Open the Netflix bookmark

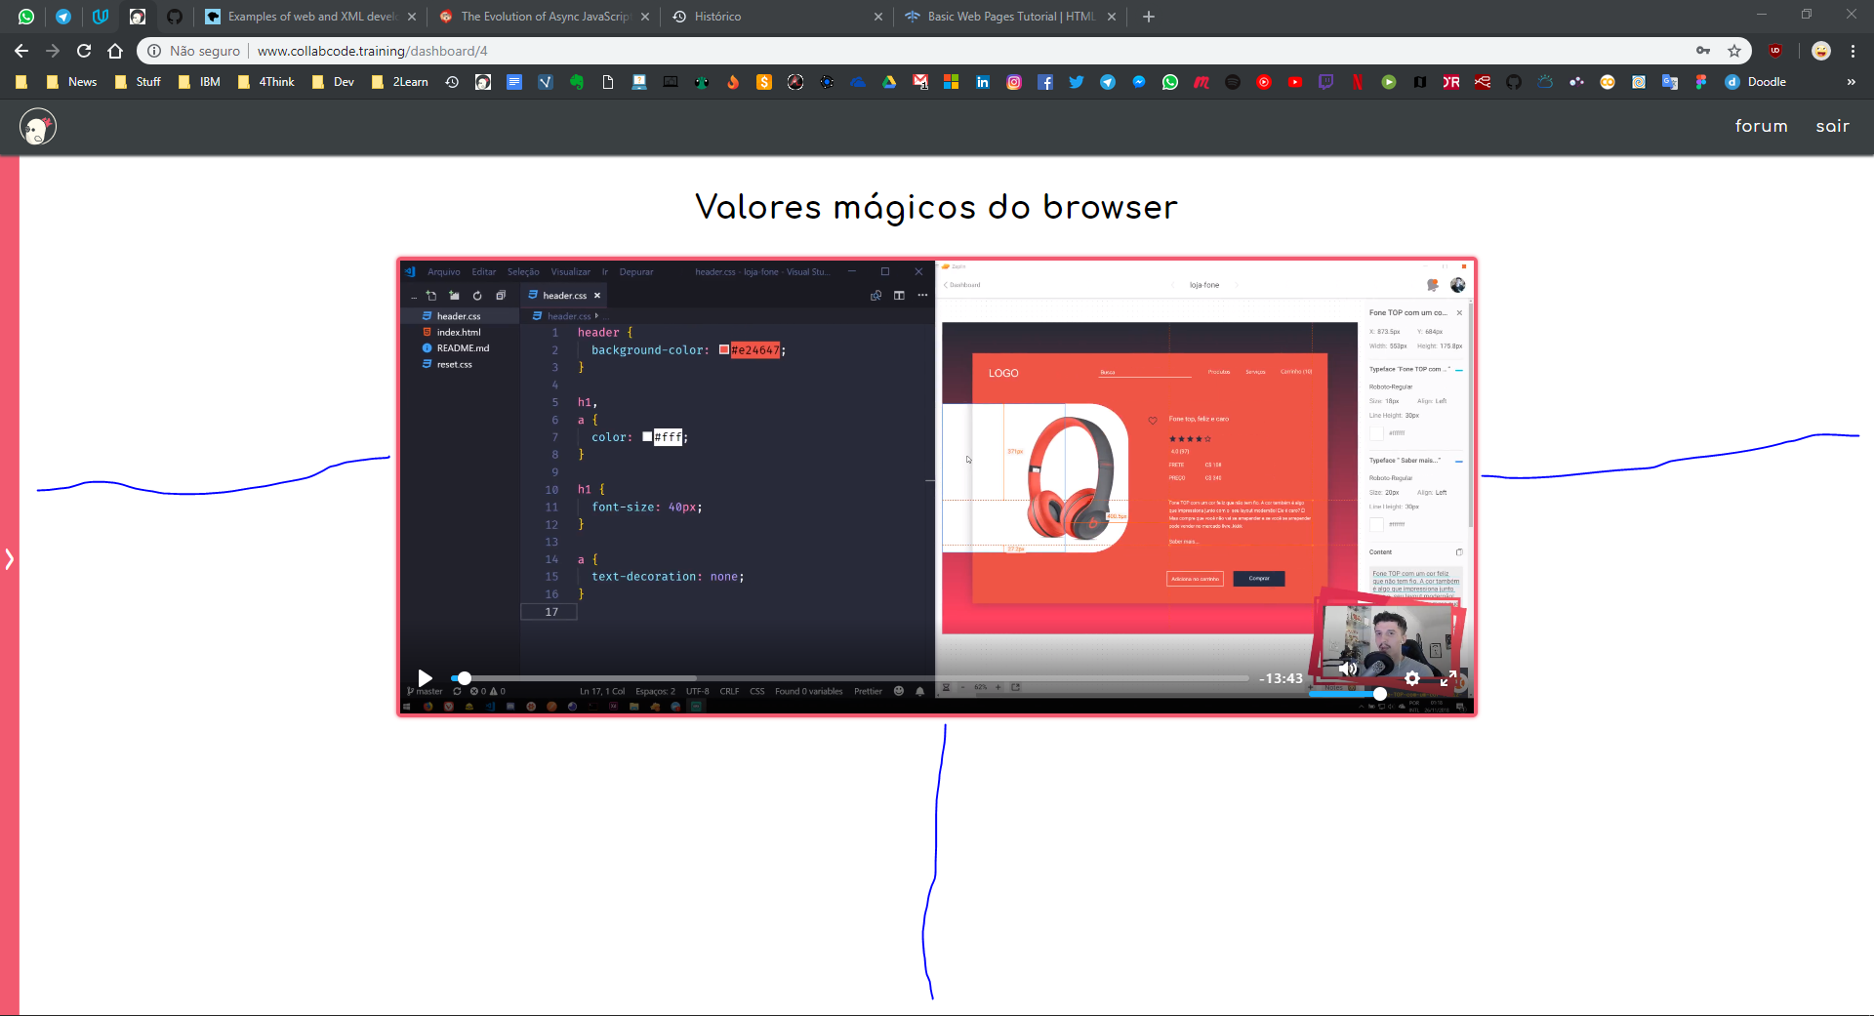pyautogui.click(x=1358, y=82)
